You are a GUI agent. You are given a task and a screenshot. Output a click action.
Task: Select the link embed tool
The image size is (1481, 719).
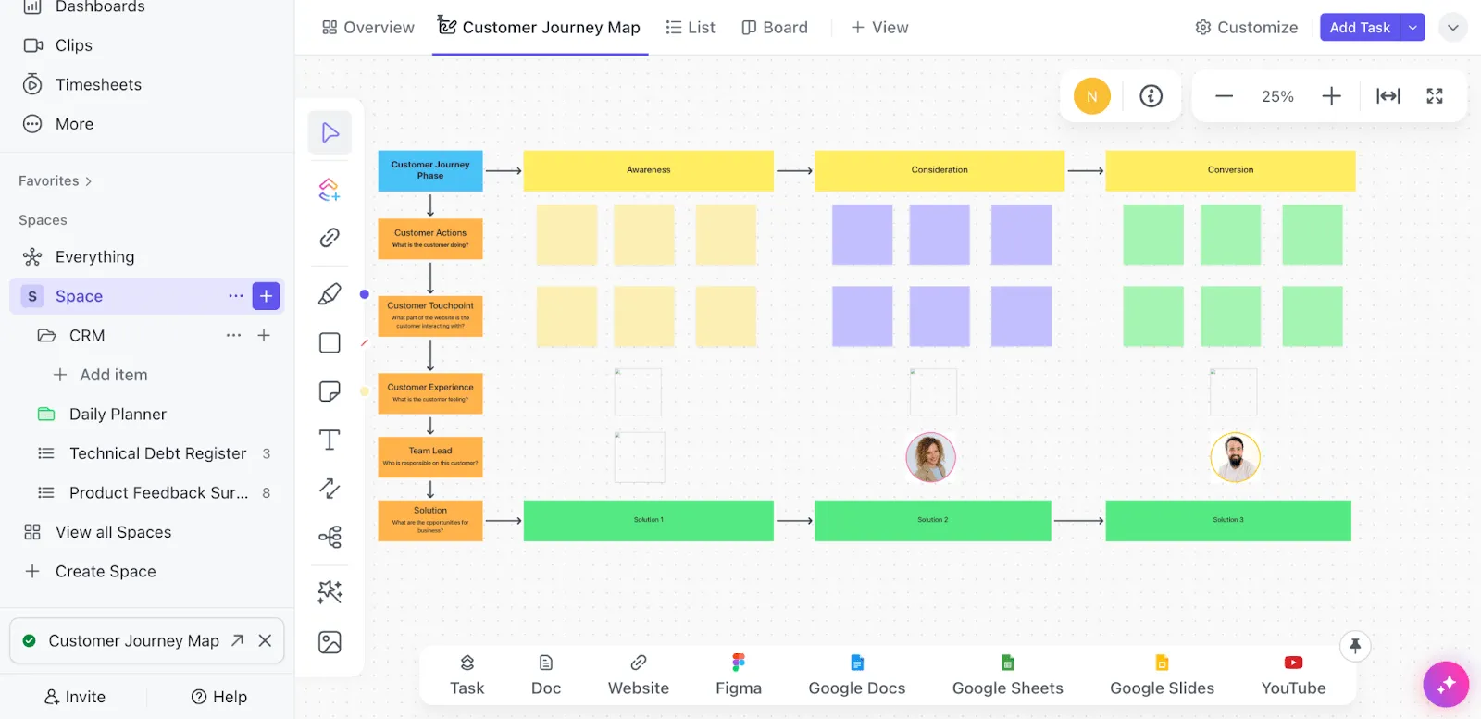(x=330, y=238)
